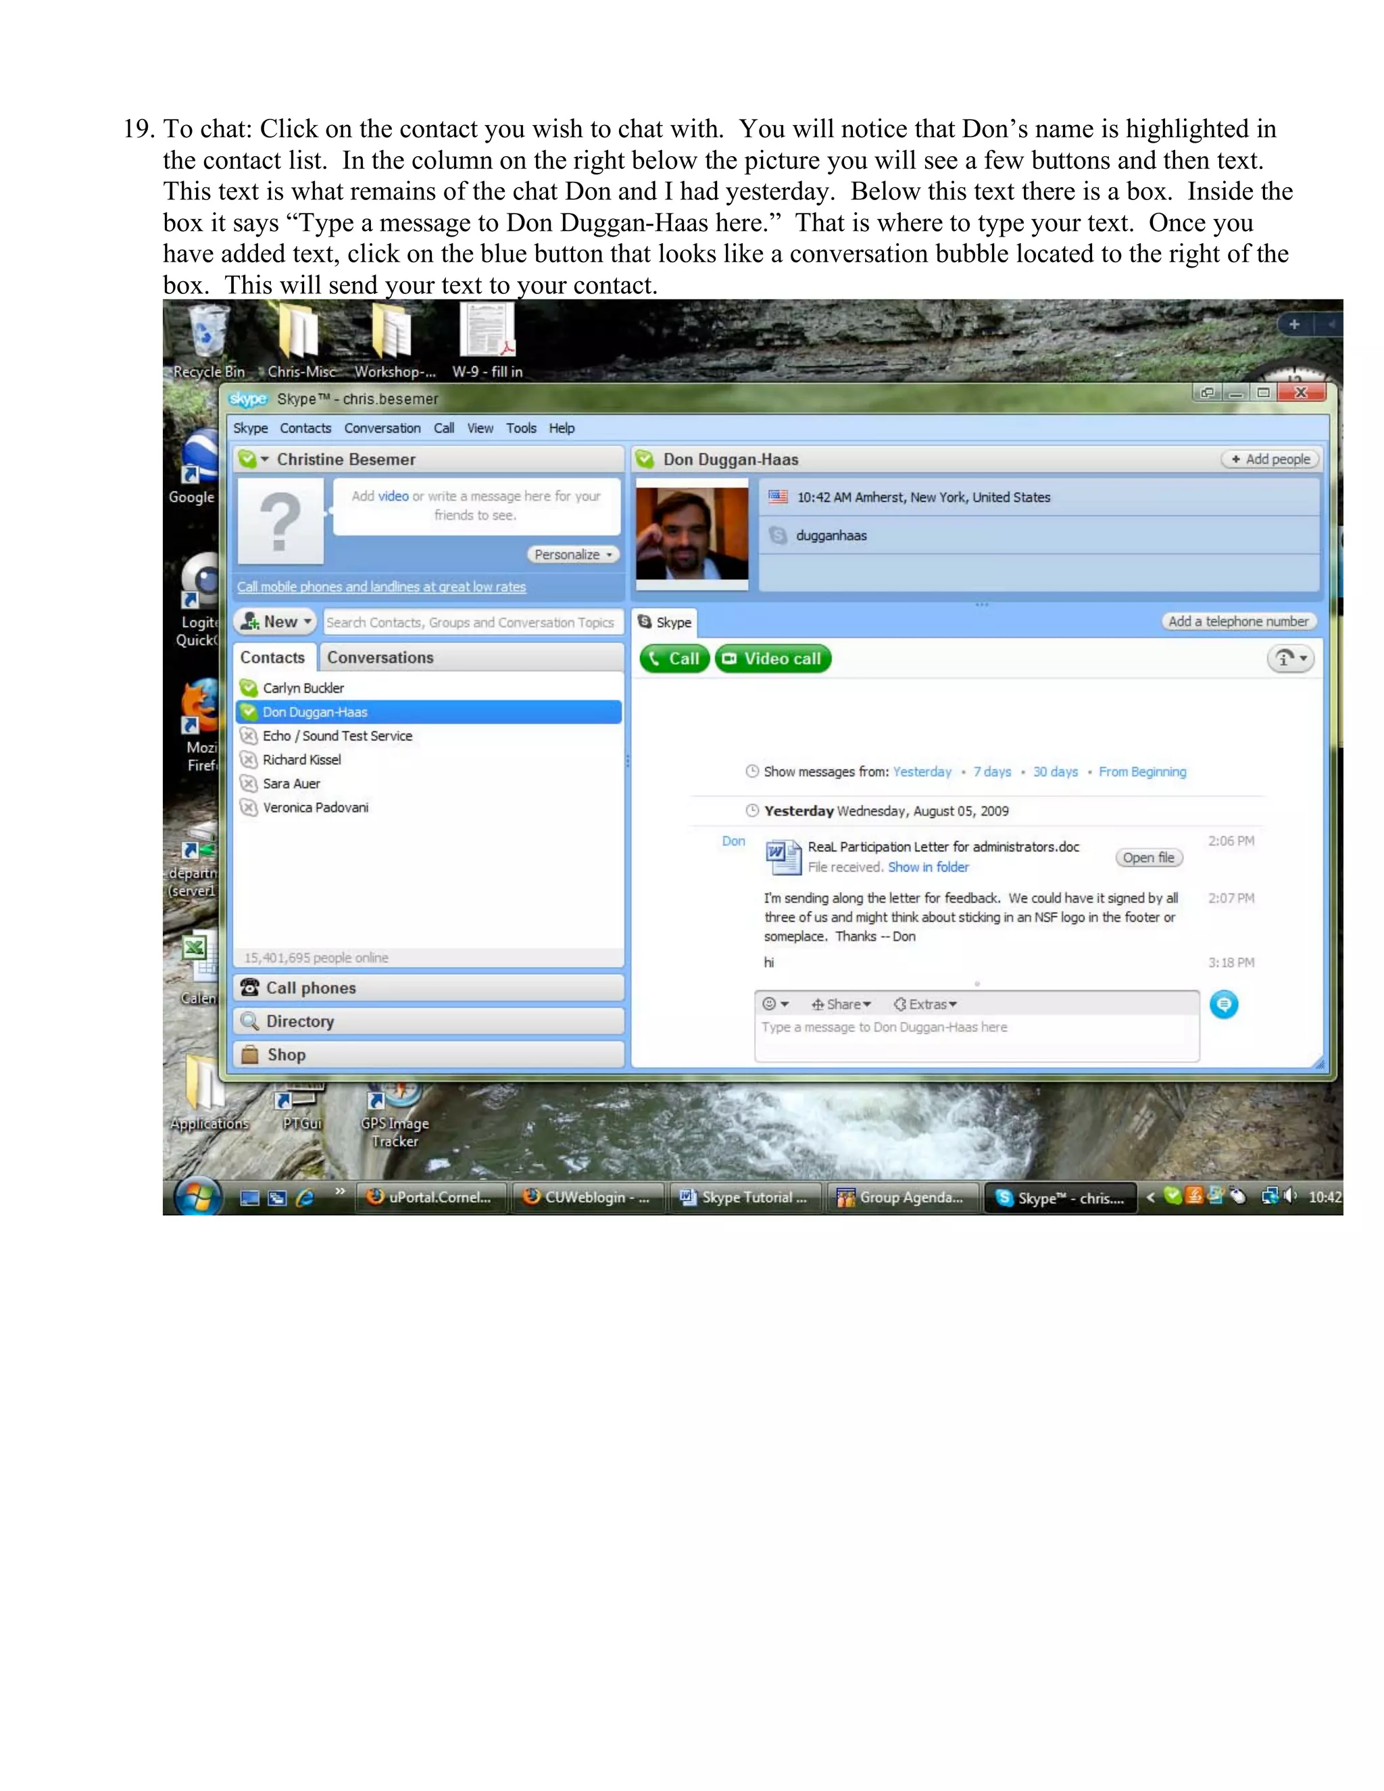The width and height of the screenshot is (1384, 1791).
Task: Click the Skype icon in system tray
Action: (1173, 1196)
